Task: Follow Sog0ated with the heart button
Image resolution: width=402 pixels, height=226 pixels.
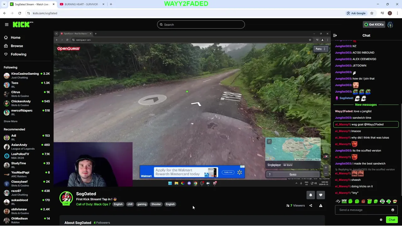Action: coord(321,195)
